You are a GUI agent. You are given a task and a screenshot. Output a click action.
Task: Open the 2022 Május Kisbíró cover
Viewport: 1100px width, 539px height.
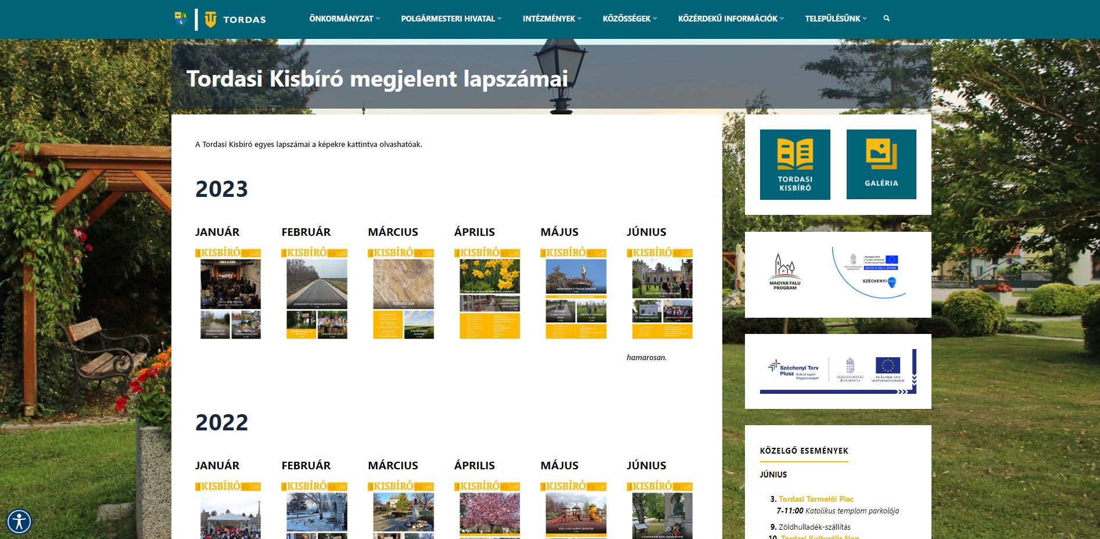coord(574,510)
